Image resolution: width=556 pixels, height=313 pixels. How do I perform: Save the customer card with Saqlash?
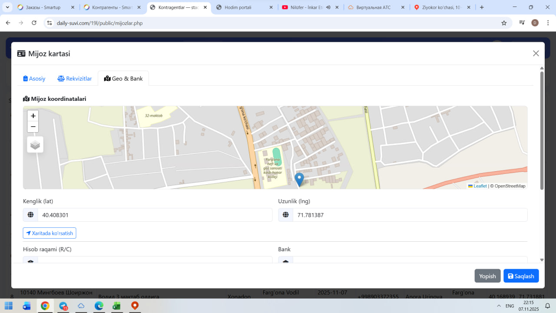coord(521,276)
